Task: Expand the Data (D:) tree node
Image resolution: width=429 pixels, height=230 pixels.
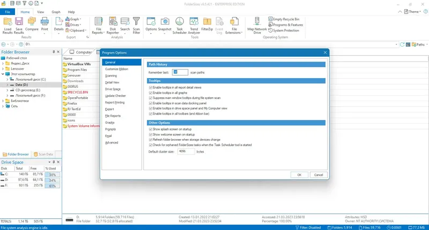Action: click(8, 85)
